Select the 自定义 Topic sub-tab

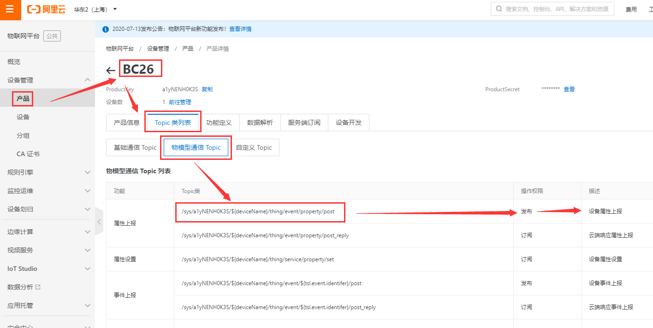[254, 147]
